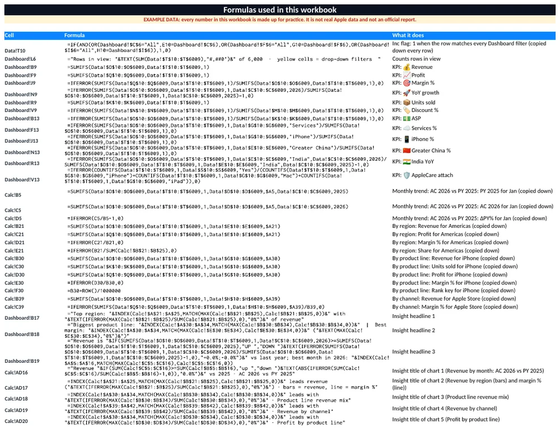Click the chart icon beside Profit
The width and height of the screenshot is (560, 430).
pos(407,76)
